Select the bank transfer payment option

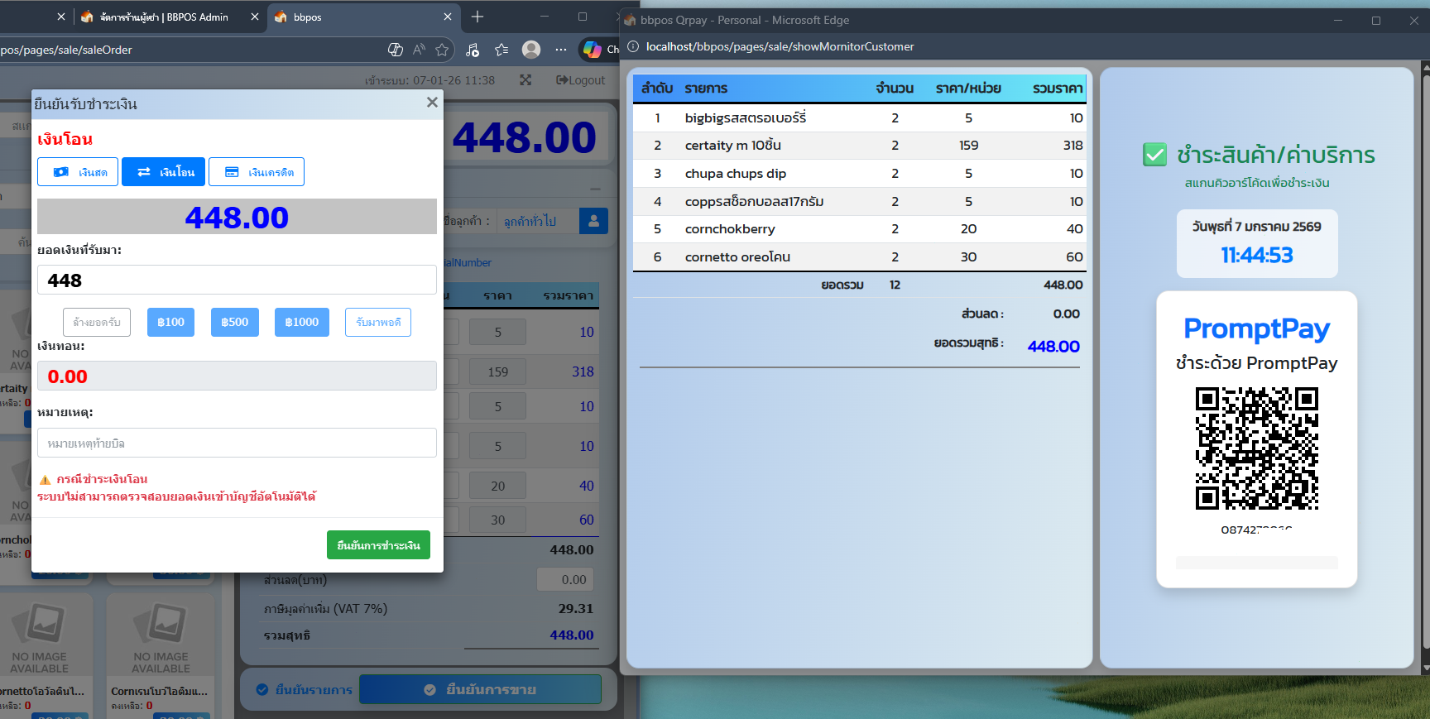click(164, 172)
